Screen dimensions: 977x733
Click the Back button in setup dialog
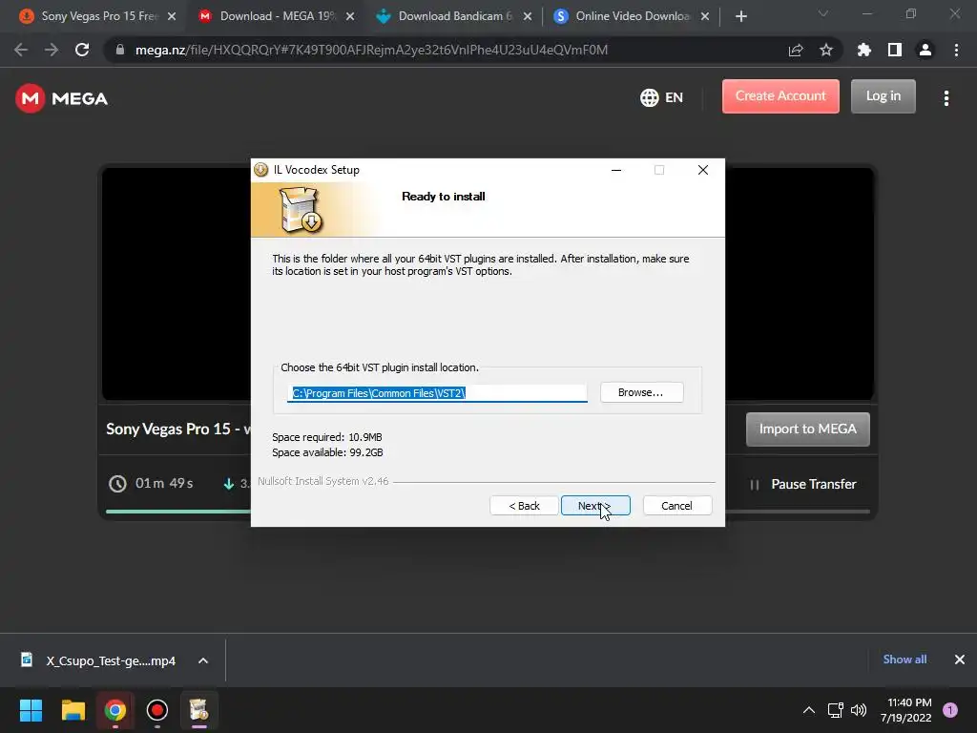click(524, 506)
